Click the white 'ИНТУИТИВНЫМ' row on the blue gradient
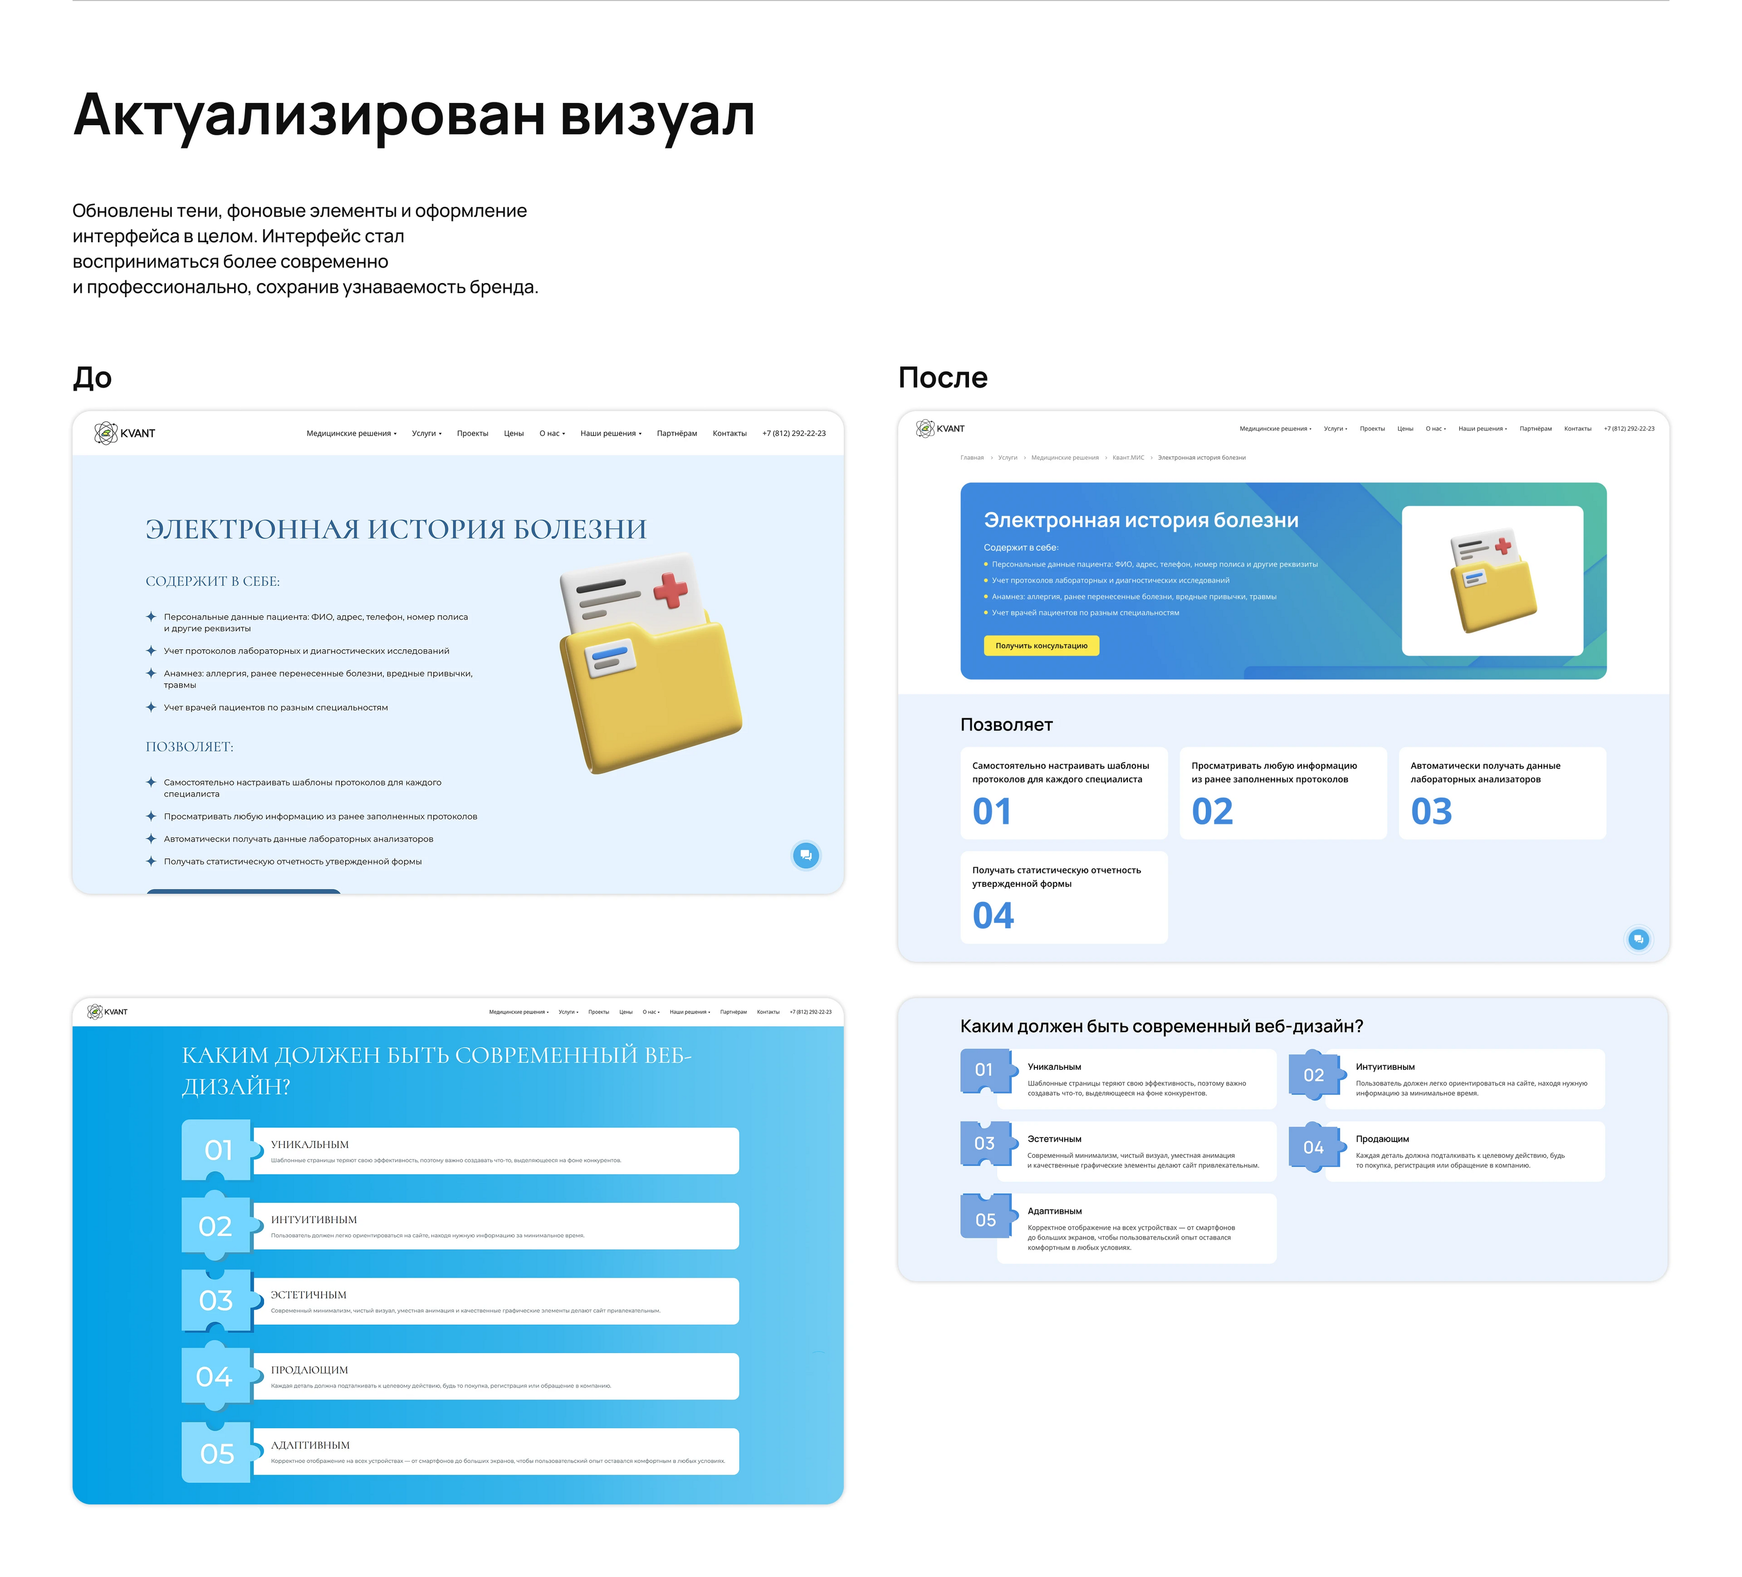The height and width of the screenshot is (1577, 1742). (x=495, y=1225)
